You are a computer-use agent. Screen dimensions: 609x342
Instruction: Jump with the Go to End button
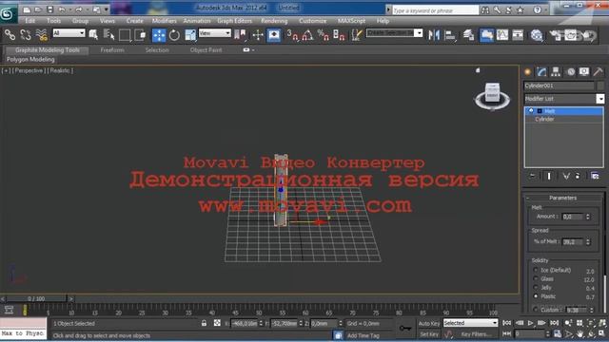(554, 323)
